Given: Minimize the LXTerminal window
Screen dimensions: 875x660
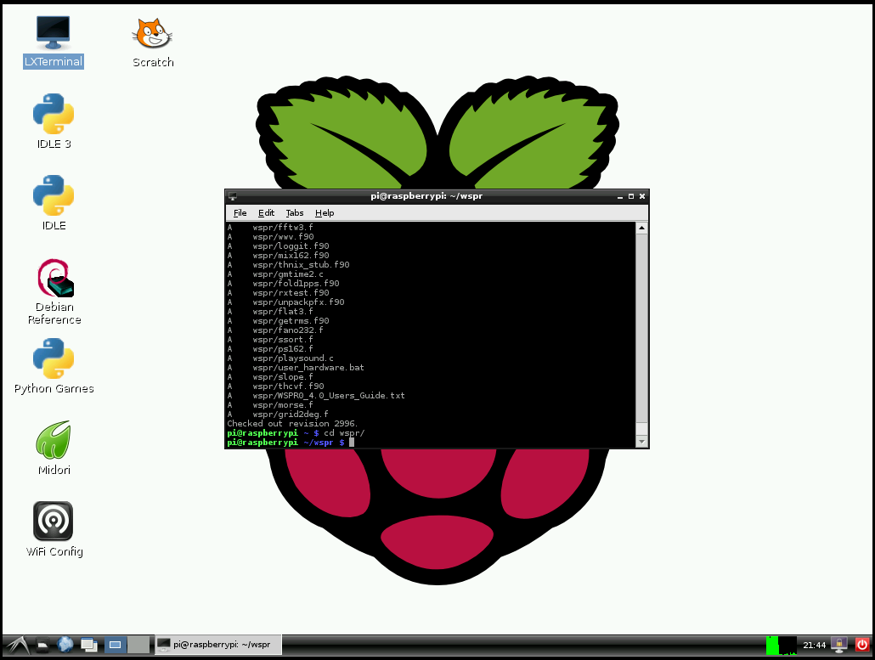Looking at the screenshot, I should pos(620,196).
